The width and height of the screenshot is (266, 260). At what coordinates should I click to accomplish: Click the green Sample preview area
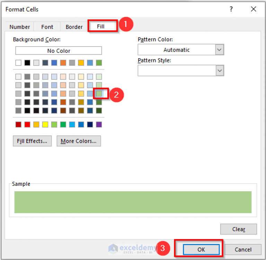(x=133, y=202)
